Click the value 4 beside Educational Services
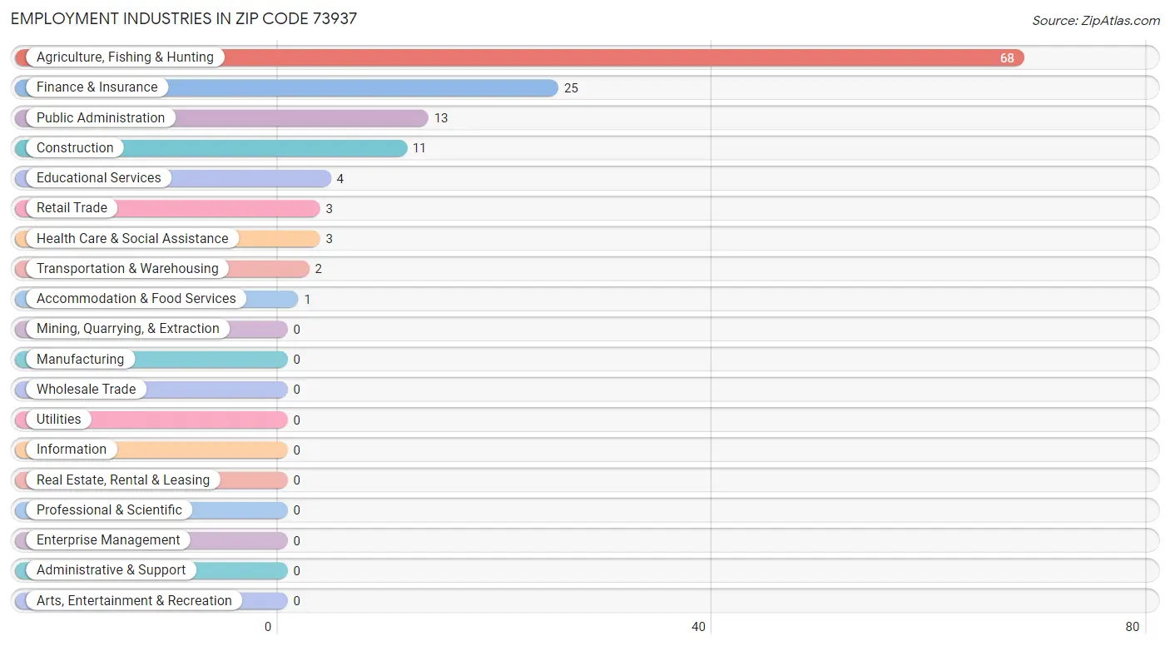 click(340, 179)
